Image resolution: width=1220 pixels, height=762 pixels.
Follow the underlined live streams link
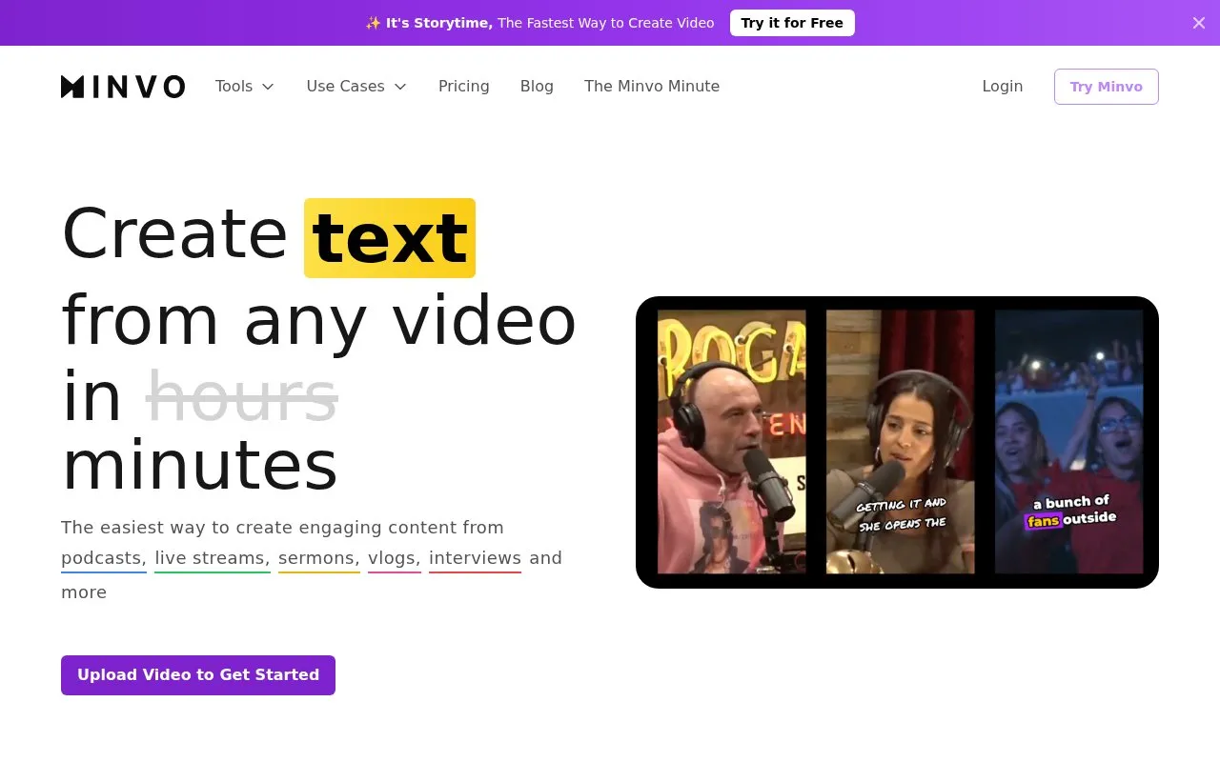[x=213, y=558]
